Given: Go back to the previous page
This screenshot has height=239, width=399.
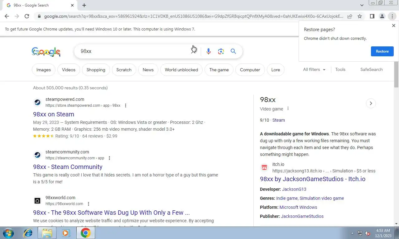Looking at the screenshot, I should click(x=7, y=16).
